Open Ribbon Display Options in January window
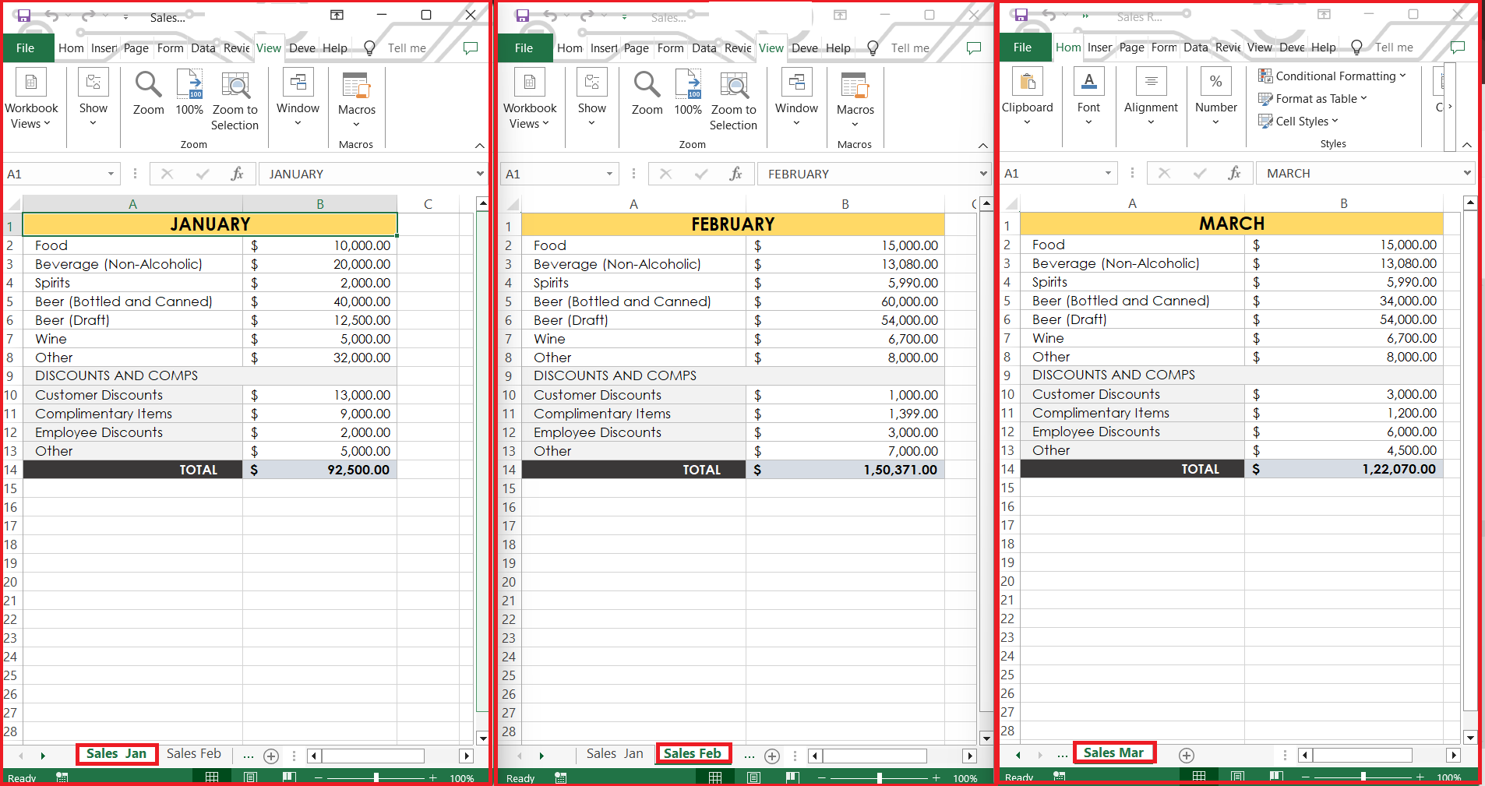Viewport: 1485px width, 786px height. pos(337,15)
